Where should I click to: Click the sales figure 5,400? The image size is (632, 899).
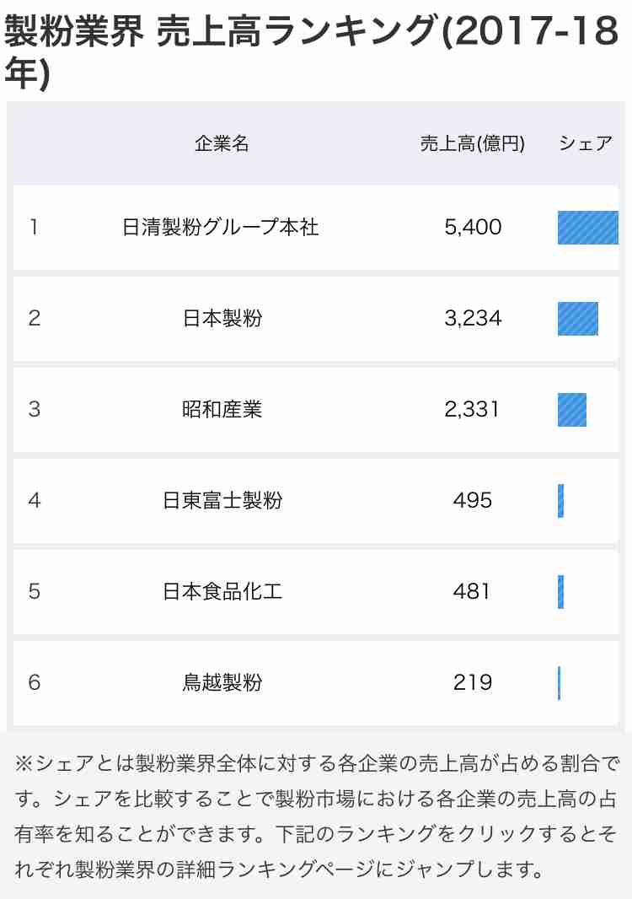[473, 227]
